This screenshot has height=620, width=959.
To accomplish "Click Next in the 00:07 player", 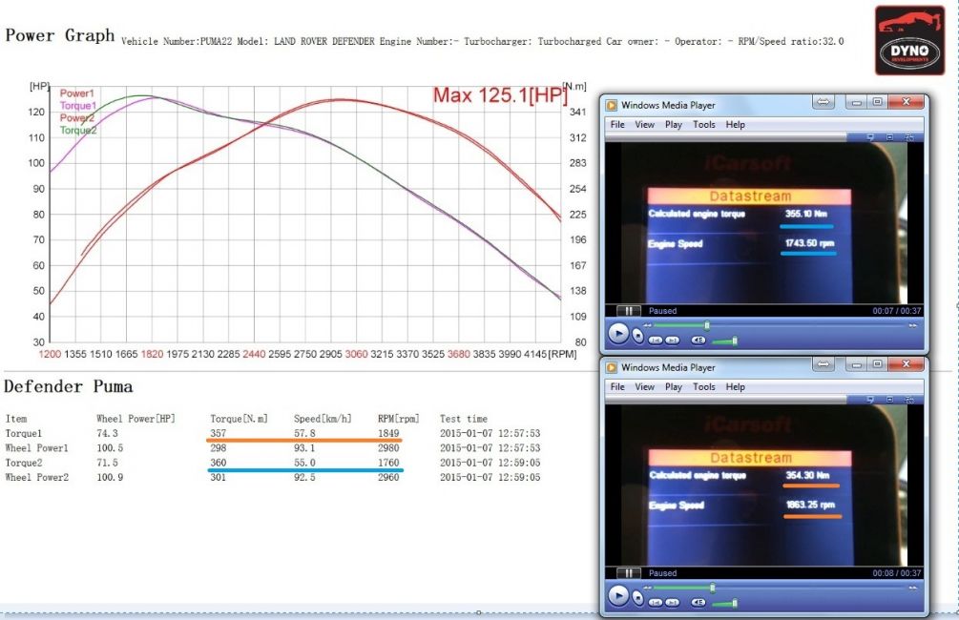I will (x=672, y=340).
